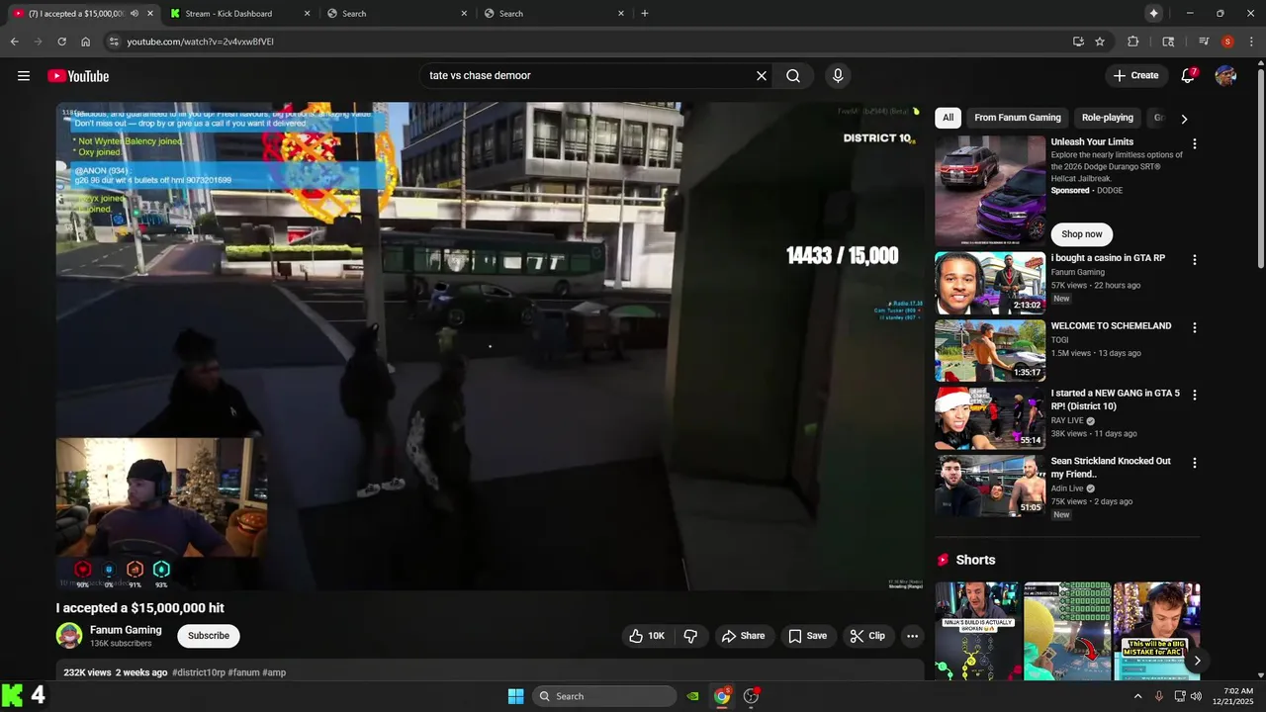Image resolution: width=1266 pixels, height=712 pixels.
Task: Open more actions under the video
Action: 912,636
